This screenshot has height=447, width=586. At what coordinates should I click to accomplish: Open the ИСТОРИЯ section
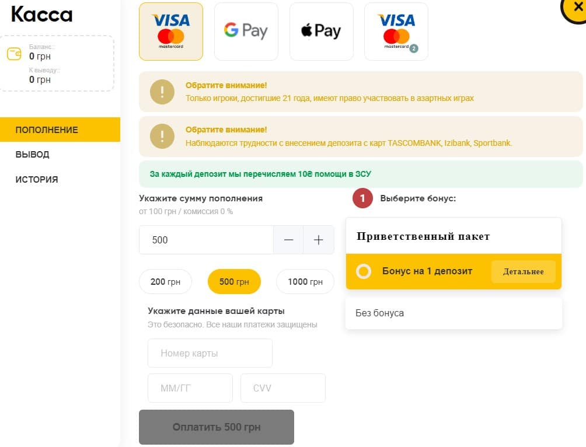click(36, 179)
